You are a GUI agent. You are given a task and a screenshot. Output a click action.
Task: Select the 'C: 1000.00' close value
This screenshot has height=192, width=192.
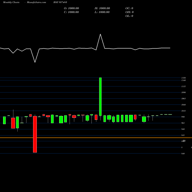(x=71, y=12)
